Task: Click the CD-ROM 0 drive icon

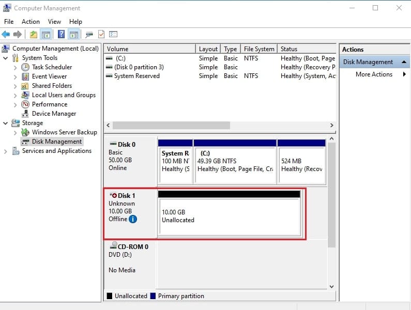Action: click(114, 245)
